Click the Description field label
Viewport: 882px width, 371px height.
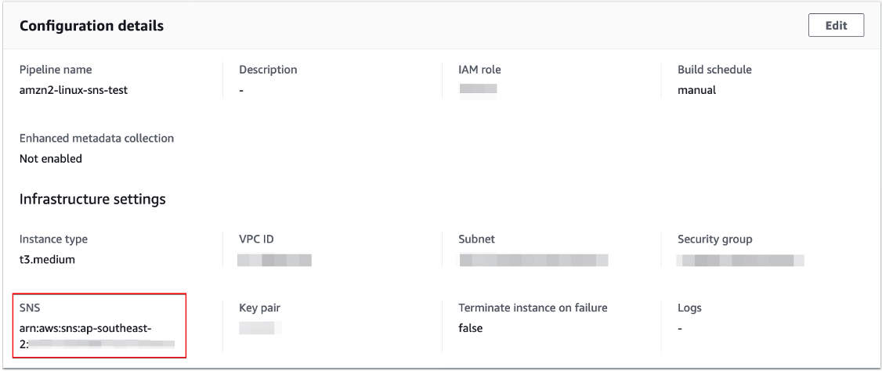(268, 70)
